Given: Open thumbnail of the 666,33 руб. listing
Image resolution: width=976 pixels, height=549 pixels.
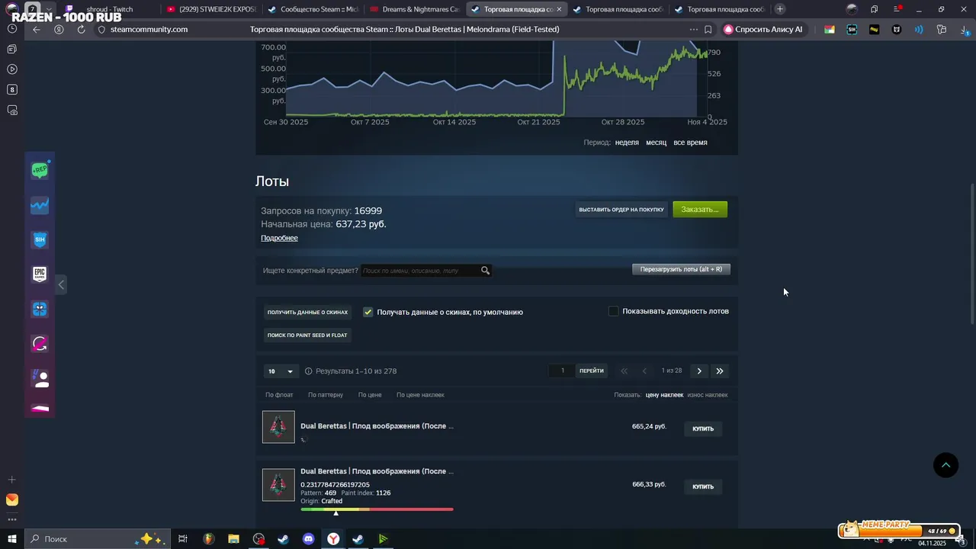Looking at the screenshot, I should click(278, 485).
